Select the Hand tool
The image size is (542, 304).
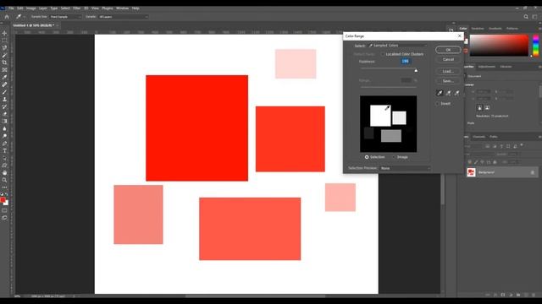pos(4,172)
